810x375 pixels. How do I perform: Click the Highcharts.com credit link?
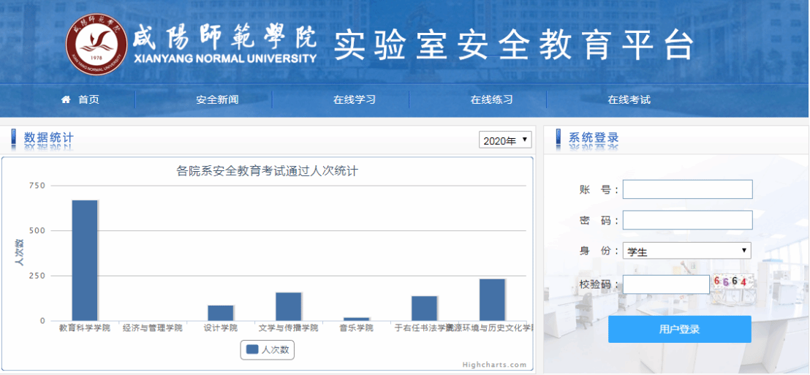pos(494,365)
